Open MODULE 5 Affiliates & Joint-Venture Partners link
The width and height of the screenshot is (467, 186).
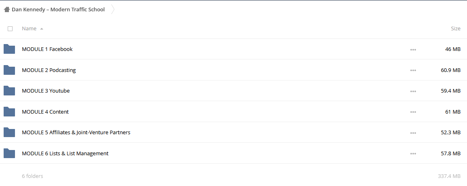point(76,133)
